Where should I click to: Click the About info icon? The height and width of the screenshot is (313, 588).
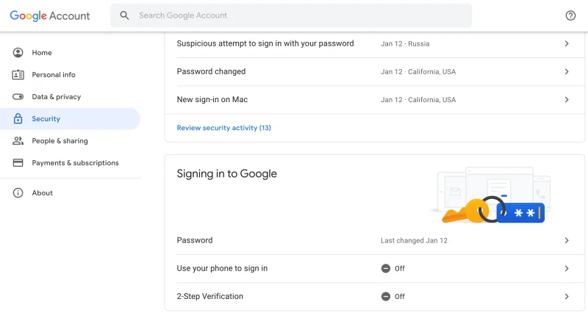point(18,193)
